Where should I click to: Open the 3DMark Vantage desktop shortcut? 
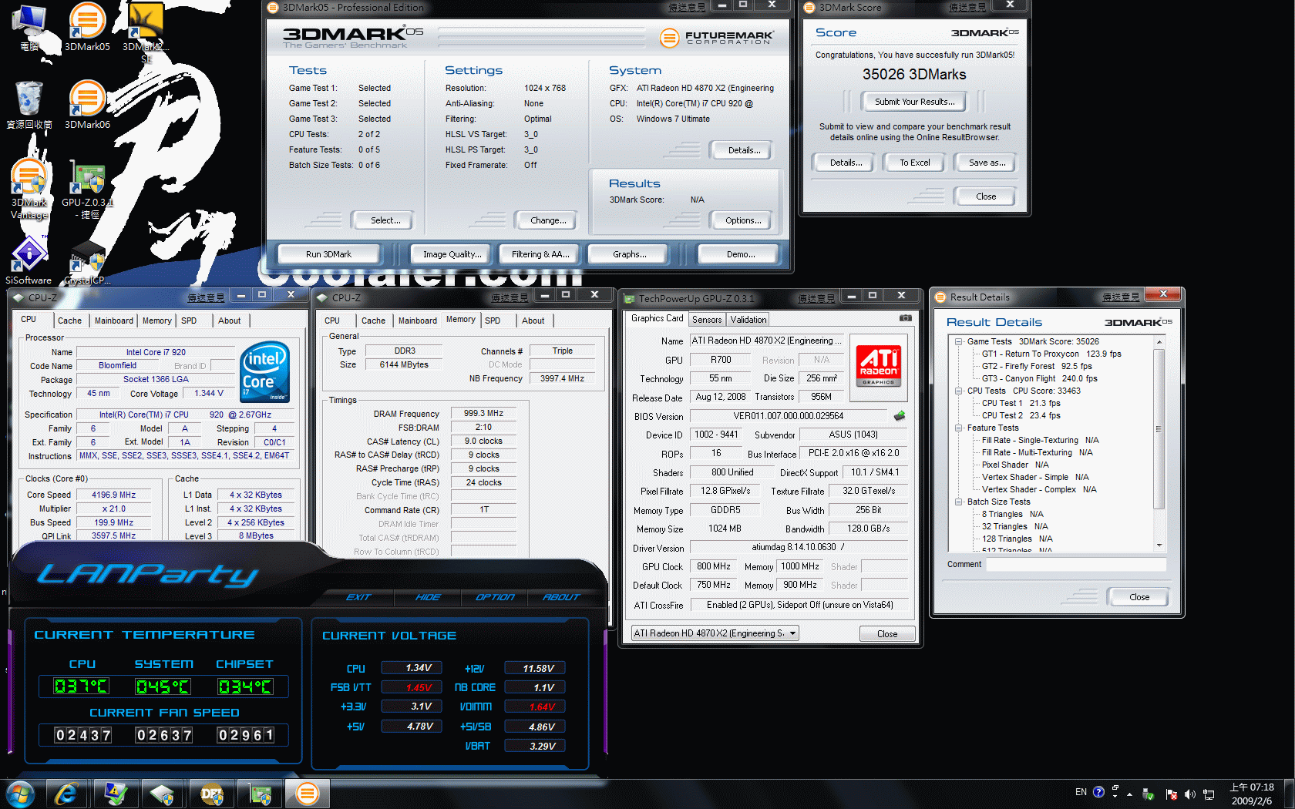29,189
